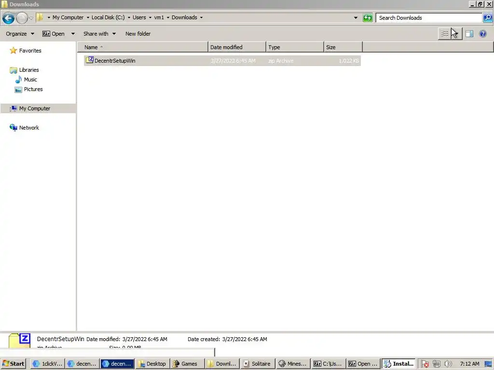Image resolution: width=494 pixels, height=370 pixels.
Task: Open Favorites in the navigation pane
Action: point(30,51)
